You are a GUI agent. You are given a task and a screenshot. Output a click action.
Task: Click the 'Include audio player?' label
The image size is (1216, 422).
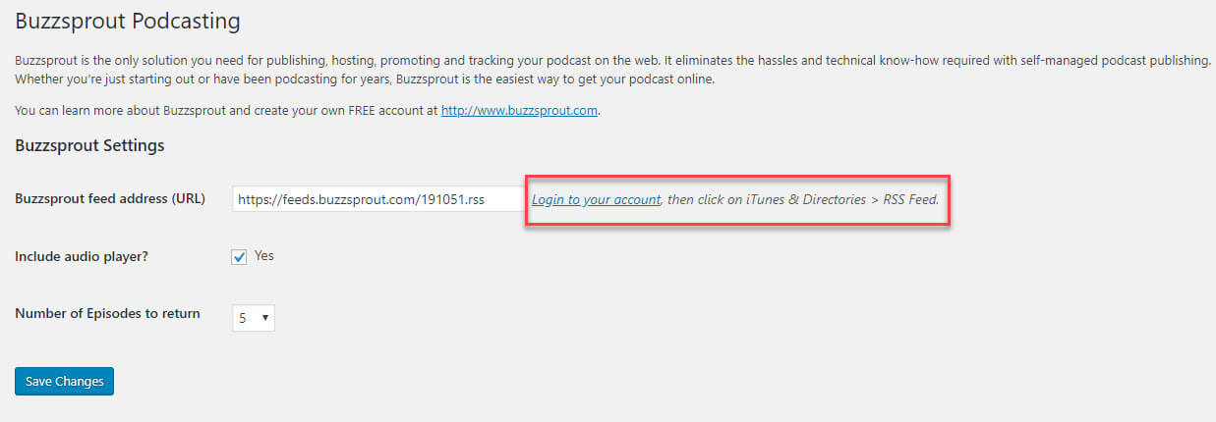88,257
